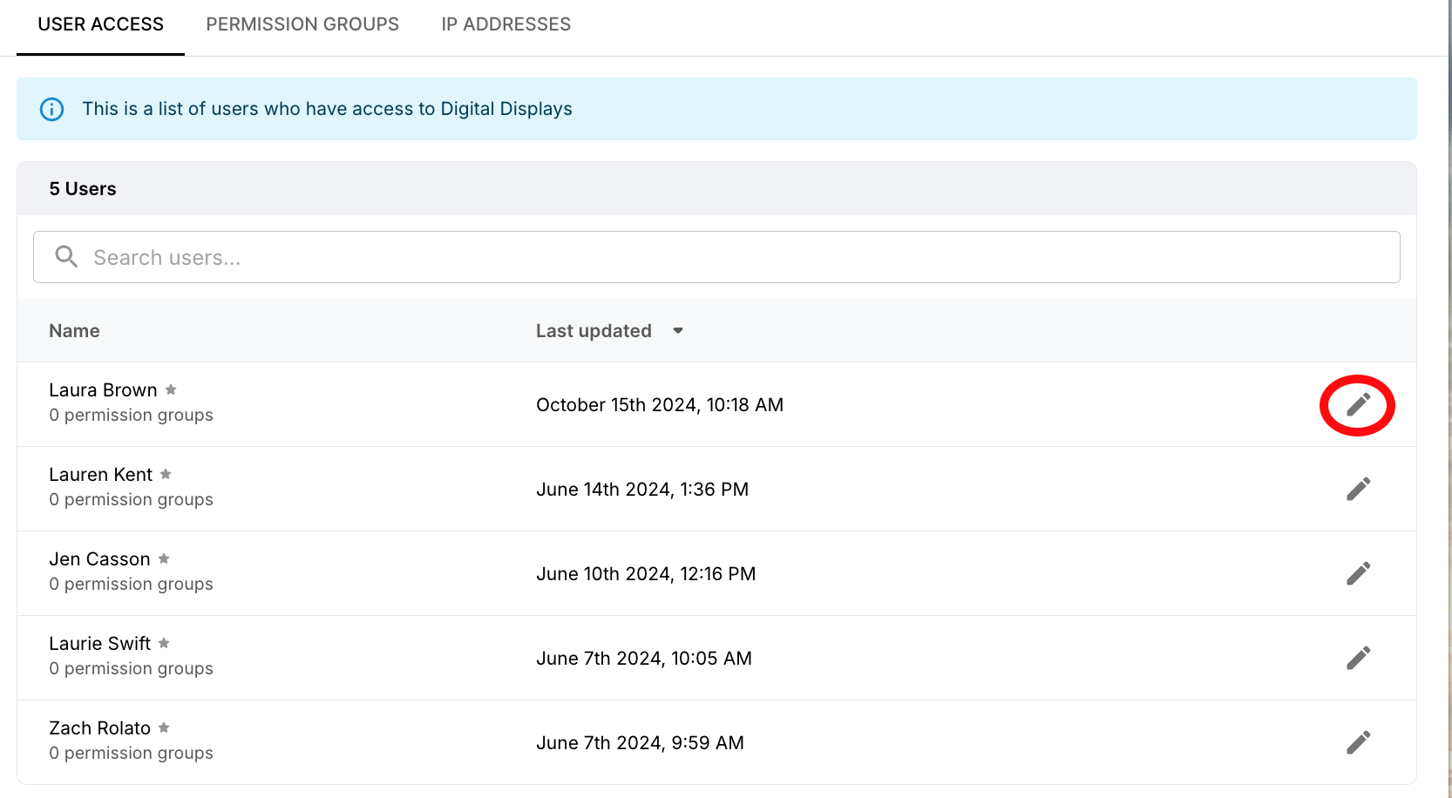Select the name Zach Rolato
The image size is (1452, 798).
tap(99, 727)
